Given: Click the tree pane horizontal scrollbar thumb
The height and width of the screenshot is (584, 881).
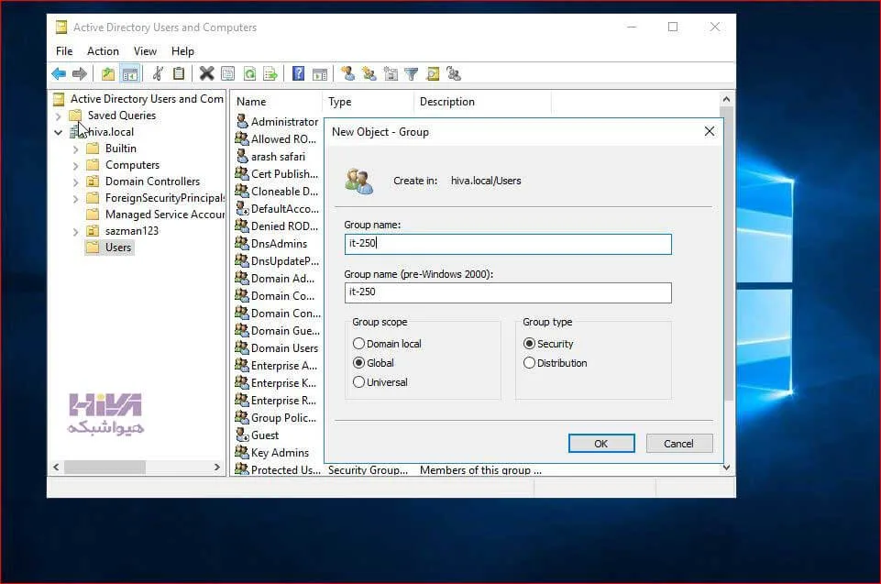Looking at the screenshot, I should pyautogui.click(x=105, y=467).
